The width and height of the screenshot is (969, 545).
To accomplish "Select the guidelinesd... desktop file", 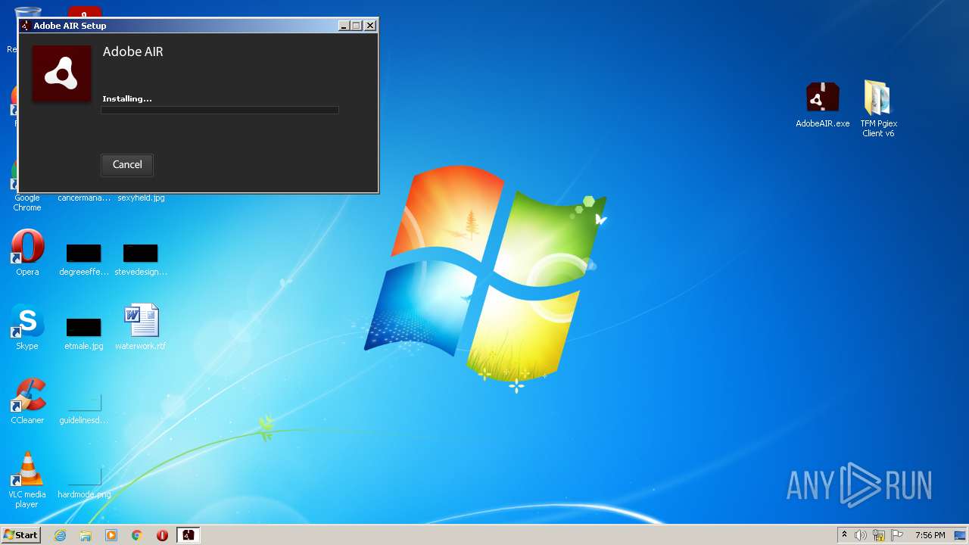I will click(x=83, y=408).
